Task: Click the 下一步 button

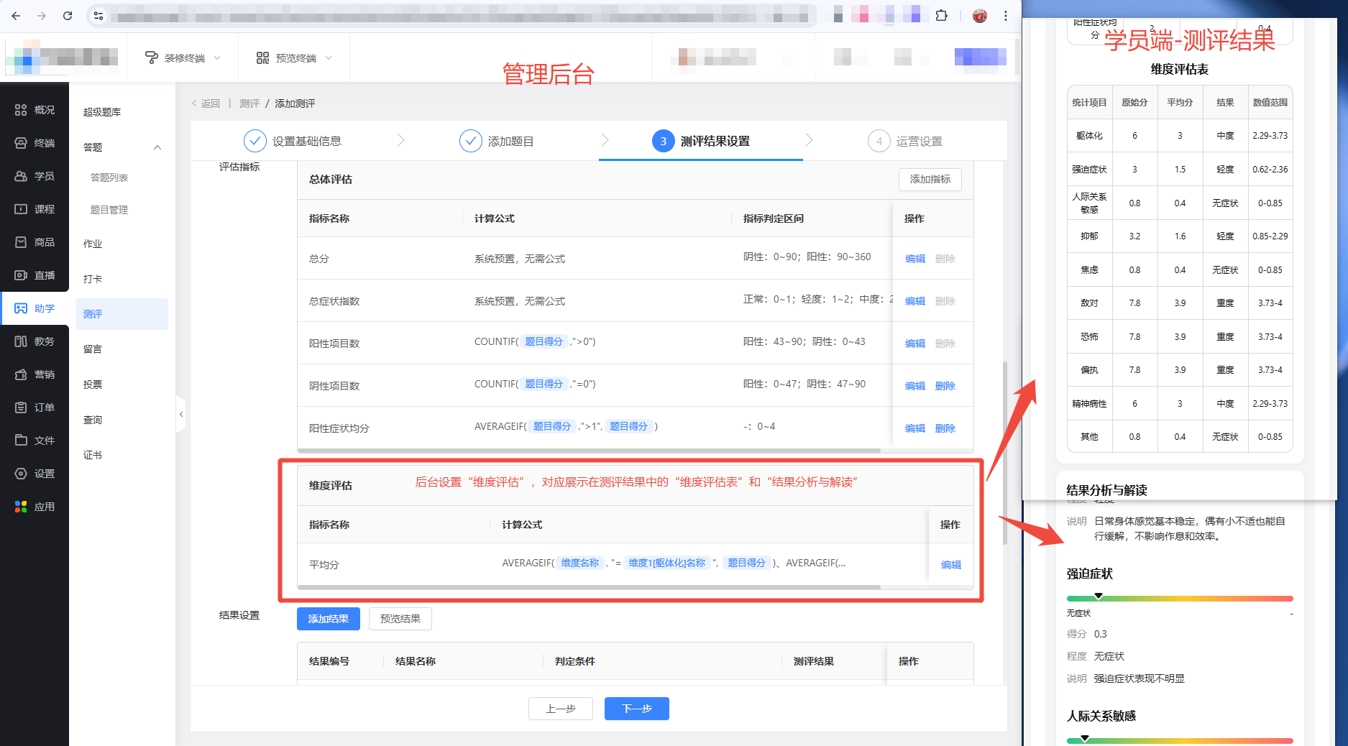Action: [636, 709]
